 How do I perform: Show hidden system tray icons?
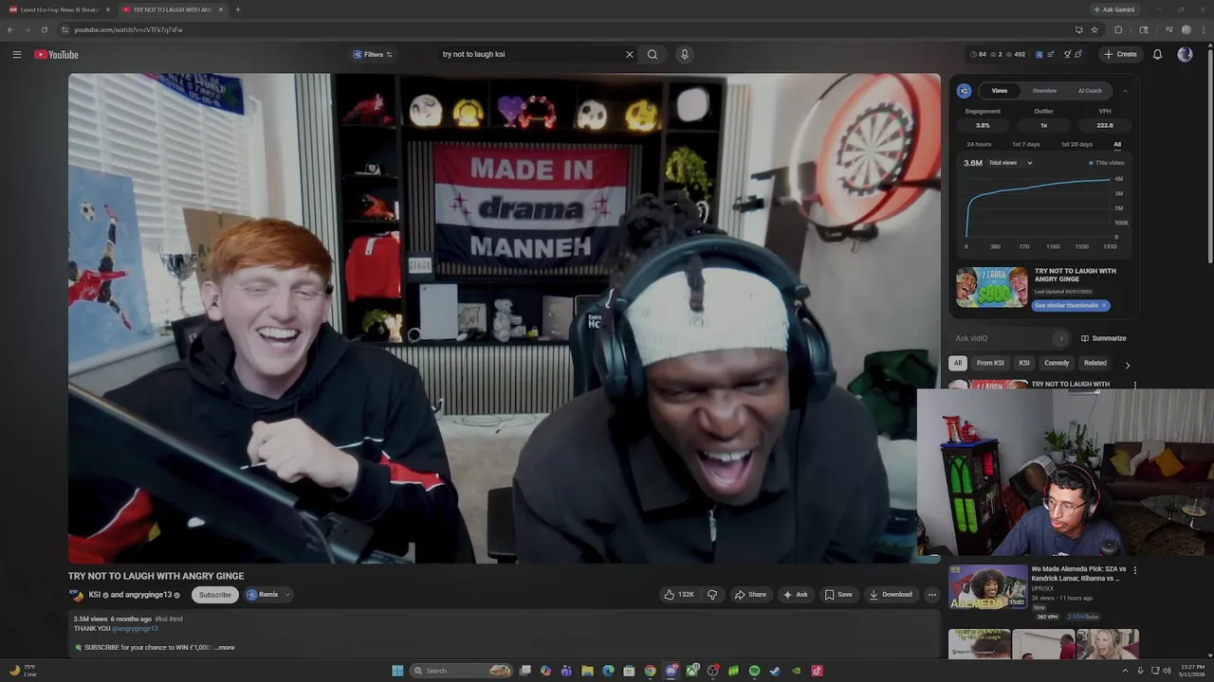click(1125, 671)
